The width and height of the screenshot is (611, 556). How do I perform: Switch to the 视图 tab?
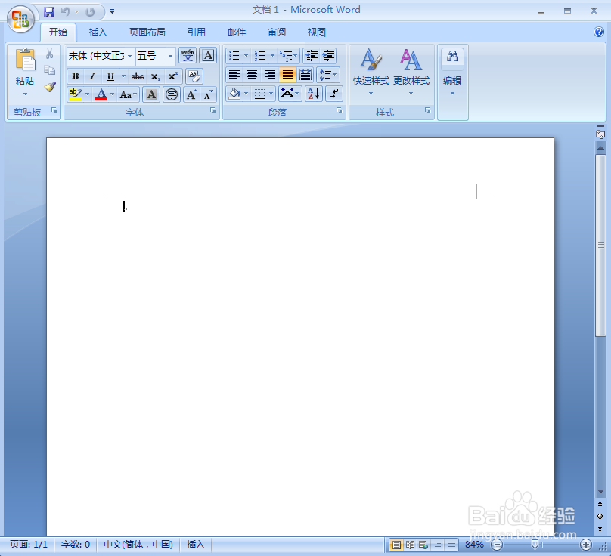click(316, 32)
